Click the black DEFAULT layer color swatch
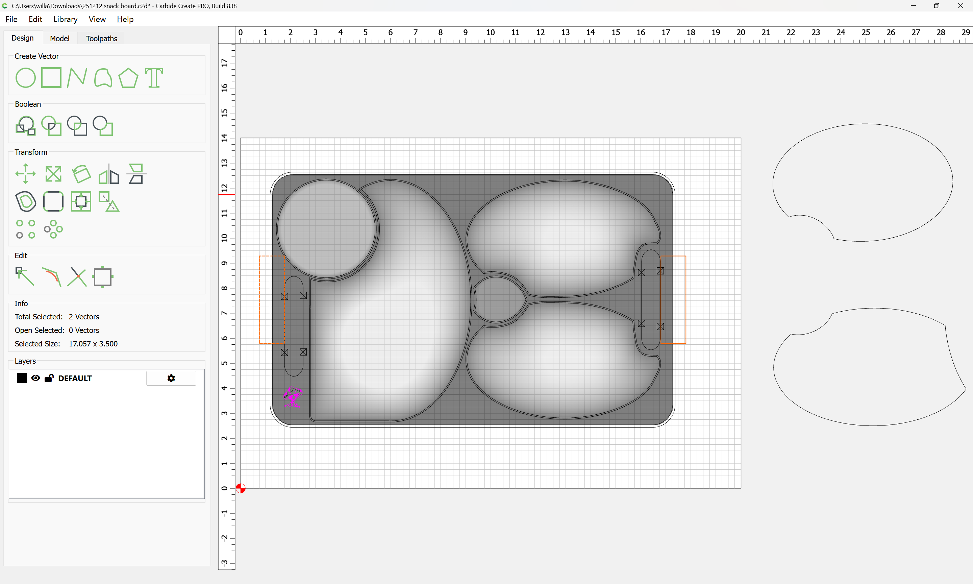The width and height of the screenshot is (973, 584). point(22,378)
